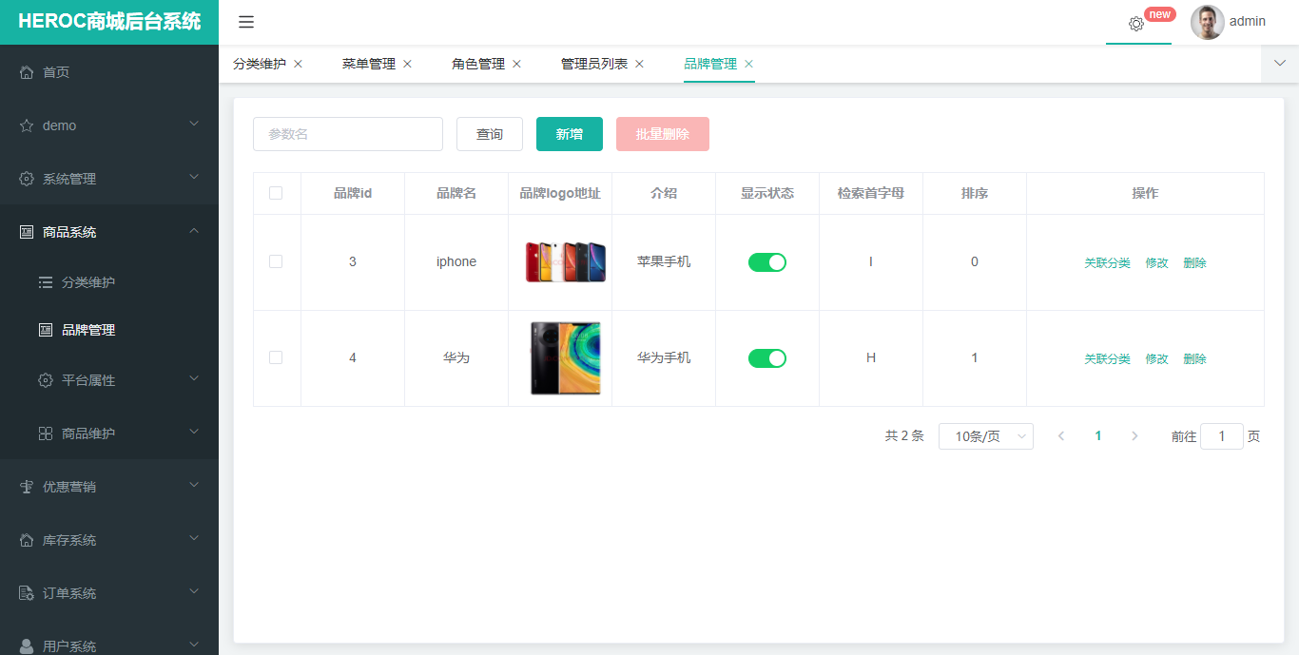Click 删除 for iphone row

(x=1195, y=263)
